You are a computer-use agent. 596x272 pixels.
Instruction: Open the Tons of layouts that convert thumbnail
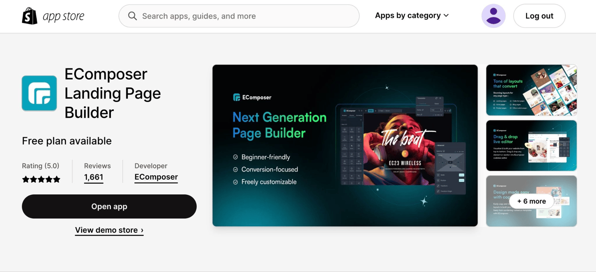coord(531,90)
